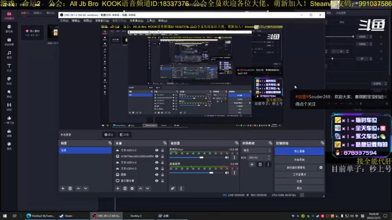This screenshot has width=392, height=220.
Task: Remove transition with trash icon
Action: pos(260,164)
